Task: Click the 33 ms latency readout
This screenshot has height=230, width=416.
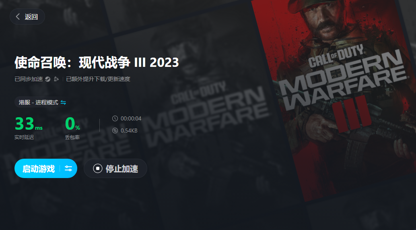Action: tap(29, 124)
